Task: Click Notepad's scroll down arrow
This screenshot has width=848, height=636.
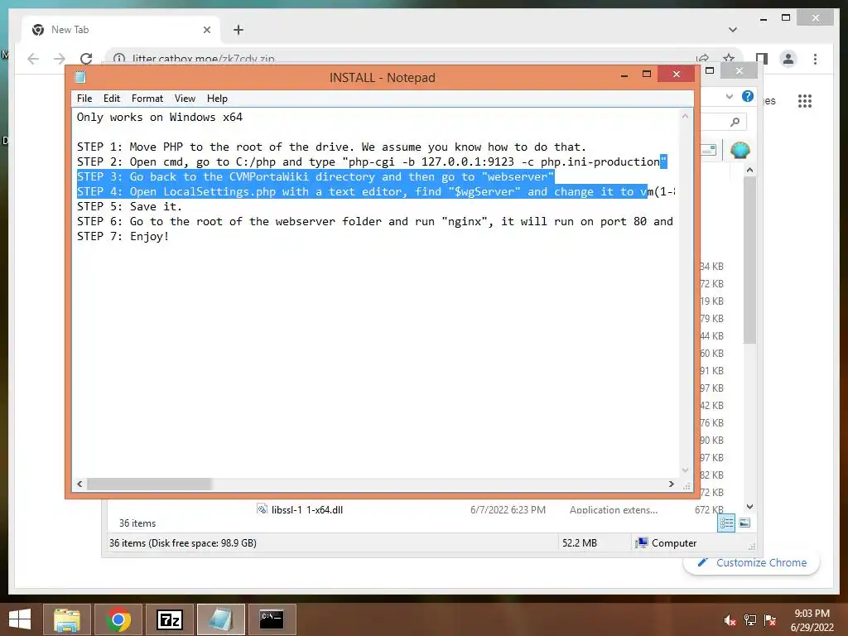Action: coord(685,470)
